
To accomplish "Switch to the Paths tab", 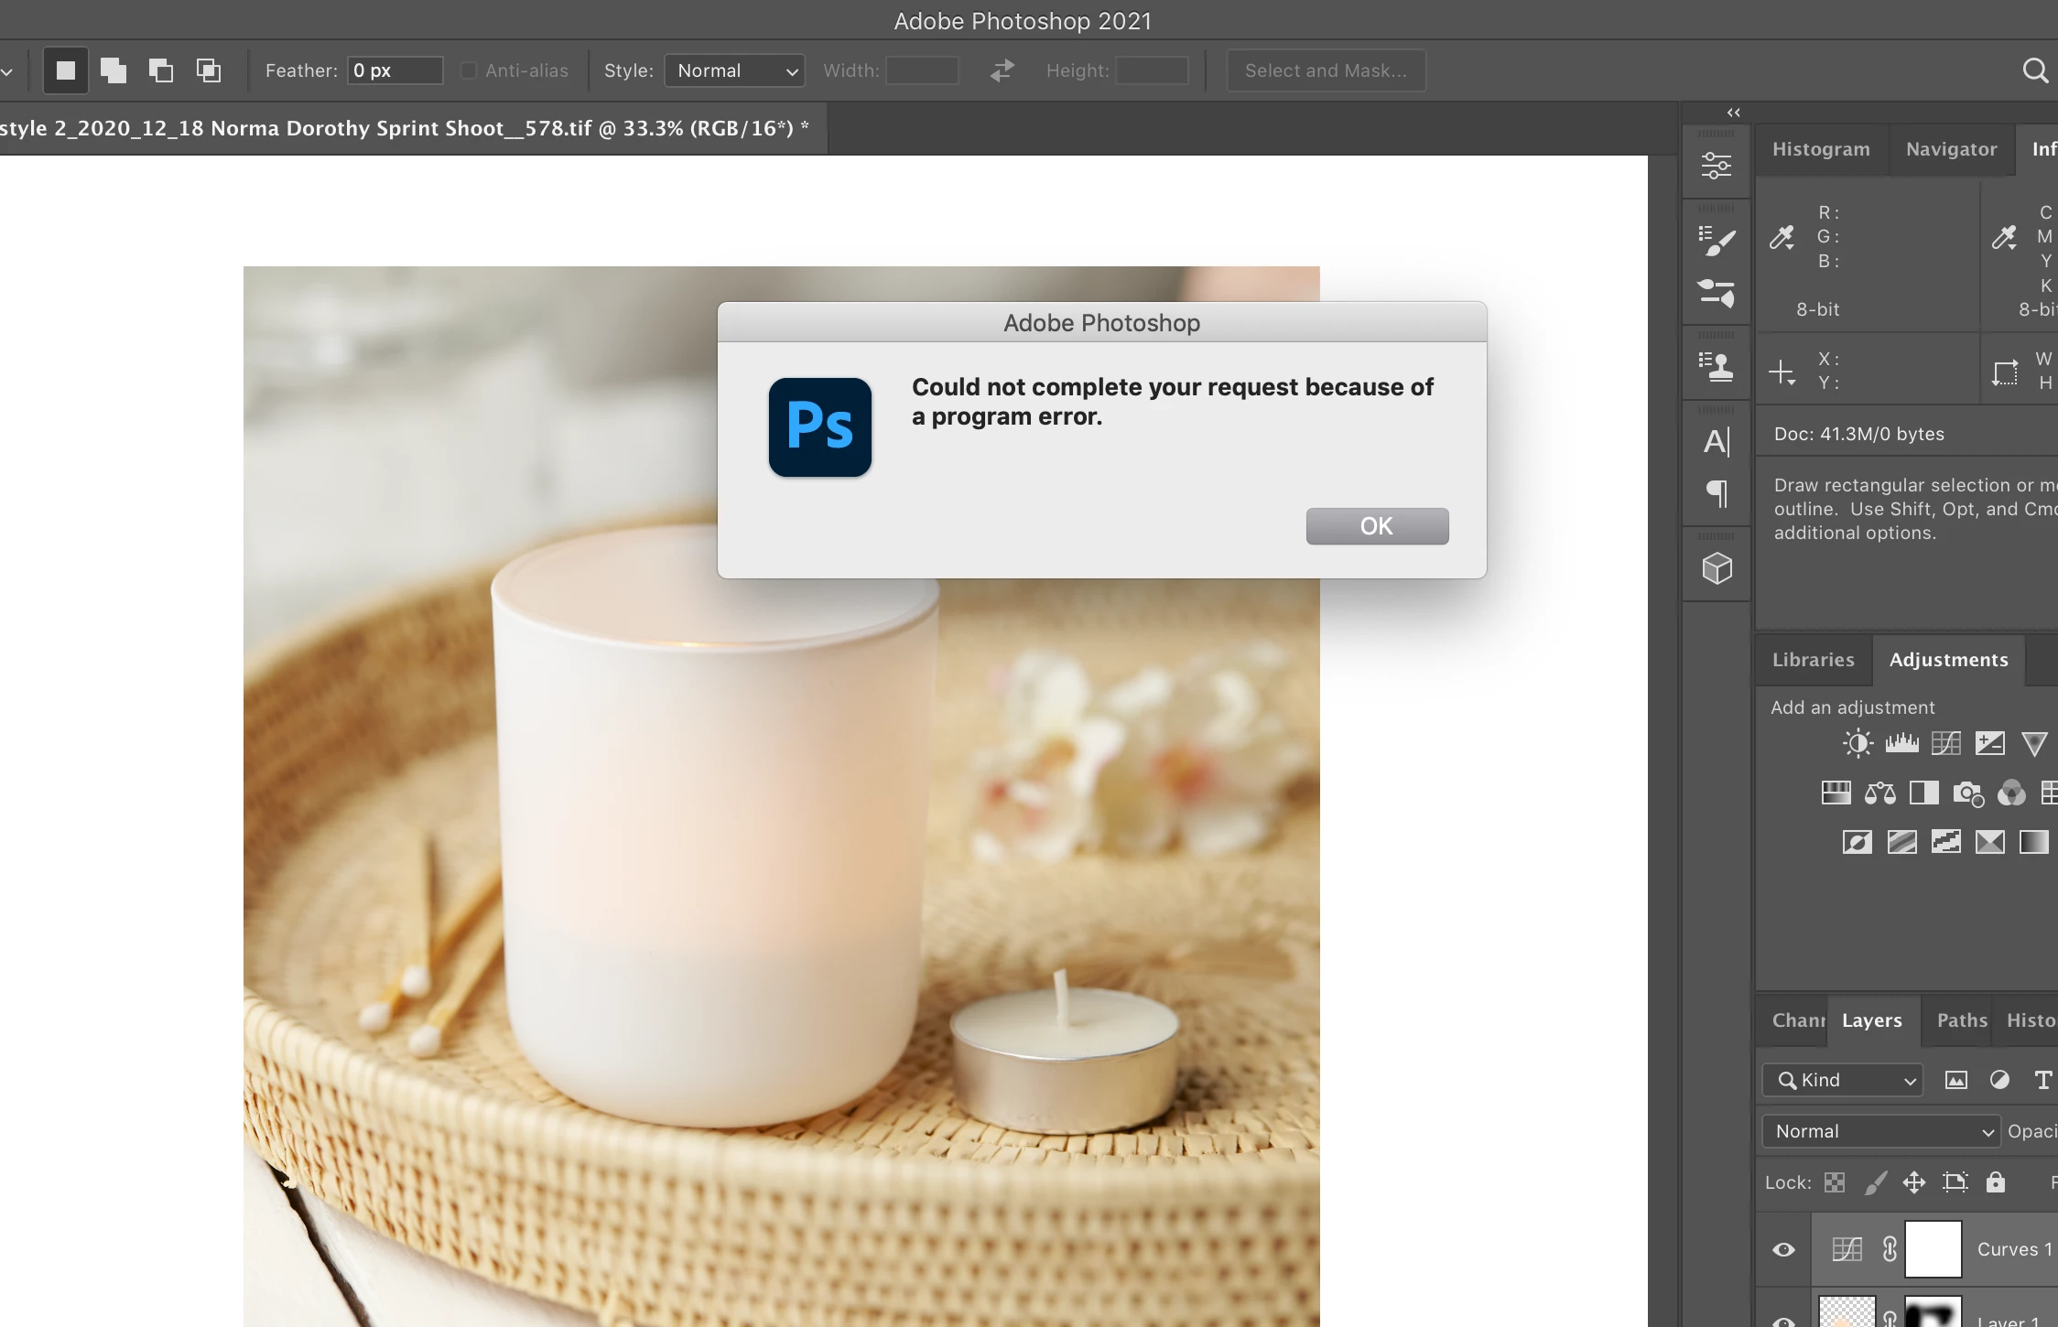I will pyautogui.click(x=1962, y=1020).
